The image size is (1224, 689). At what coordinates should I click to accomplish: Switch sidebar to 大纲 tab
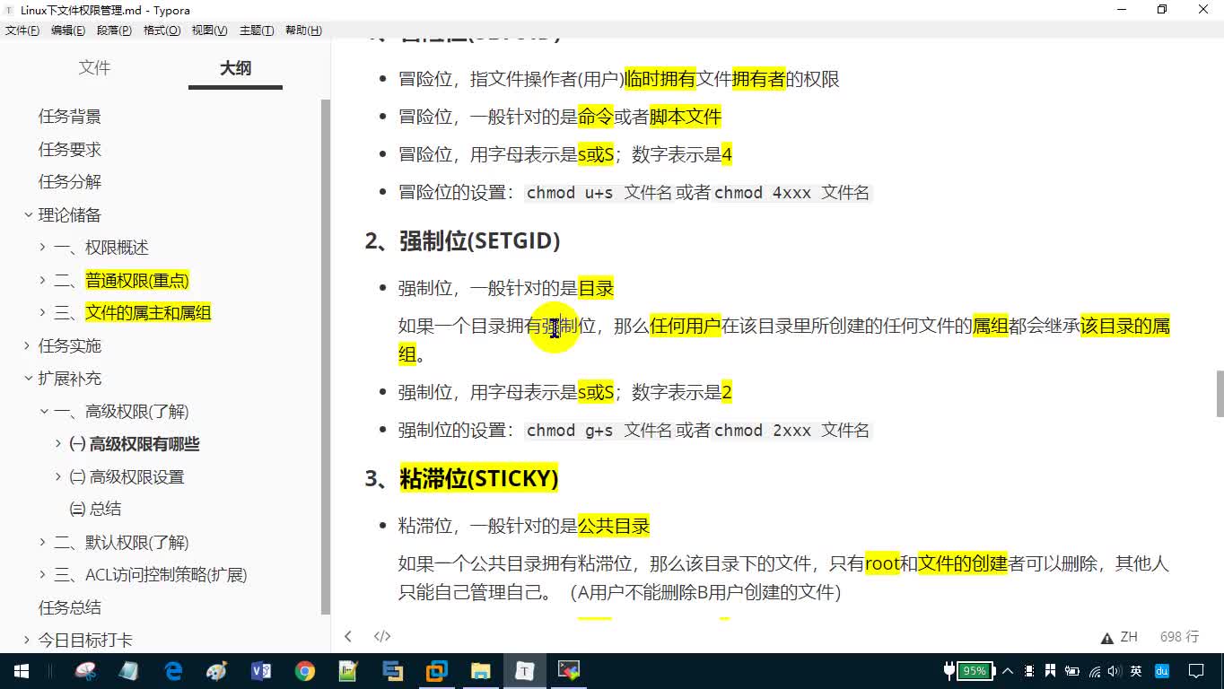click(x=235, y=68)
